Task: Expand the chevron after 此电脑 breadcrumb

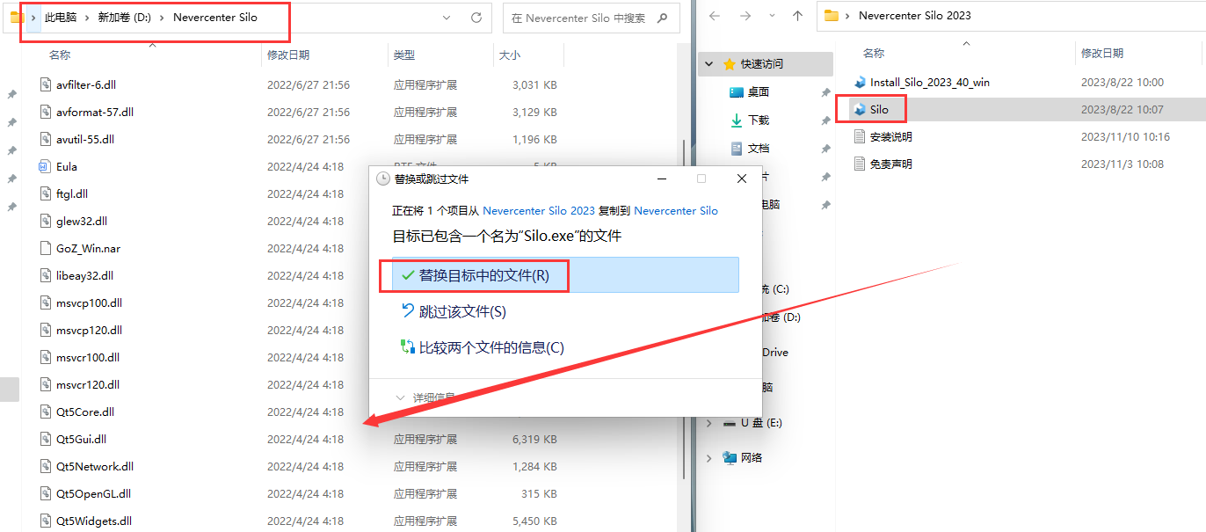Action: 86,17
